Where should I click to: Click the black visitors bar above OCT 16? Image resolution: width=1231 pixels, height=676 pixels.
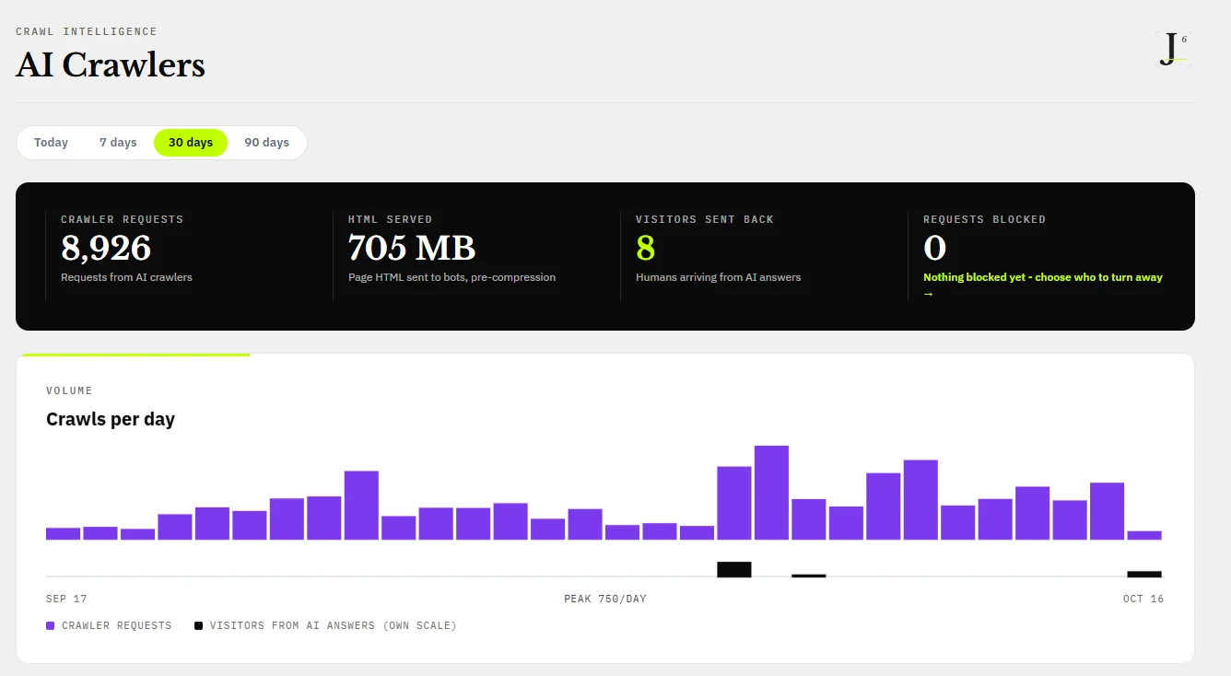pyautogui.click(x=1144, y=574)
